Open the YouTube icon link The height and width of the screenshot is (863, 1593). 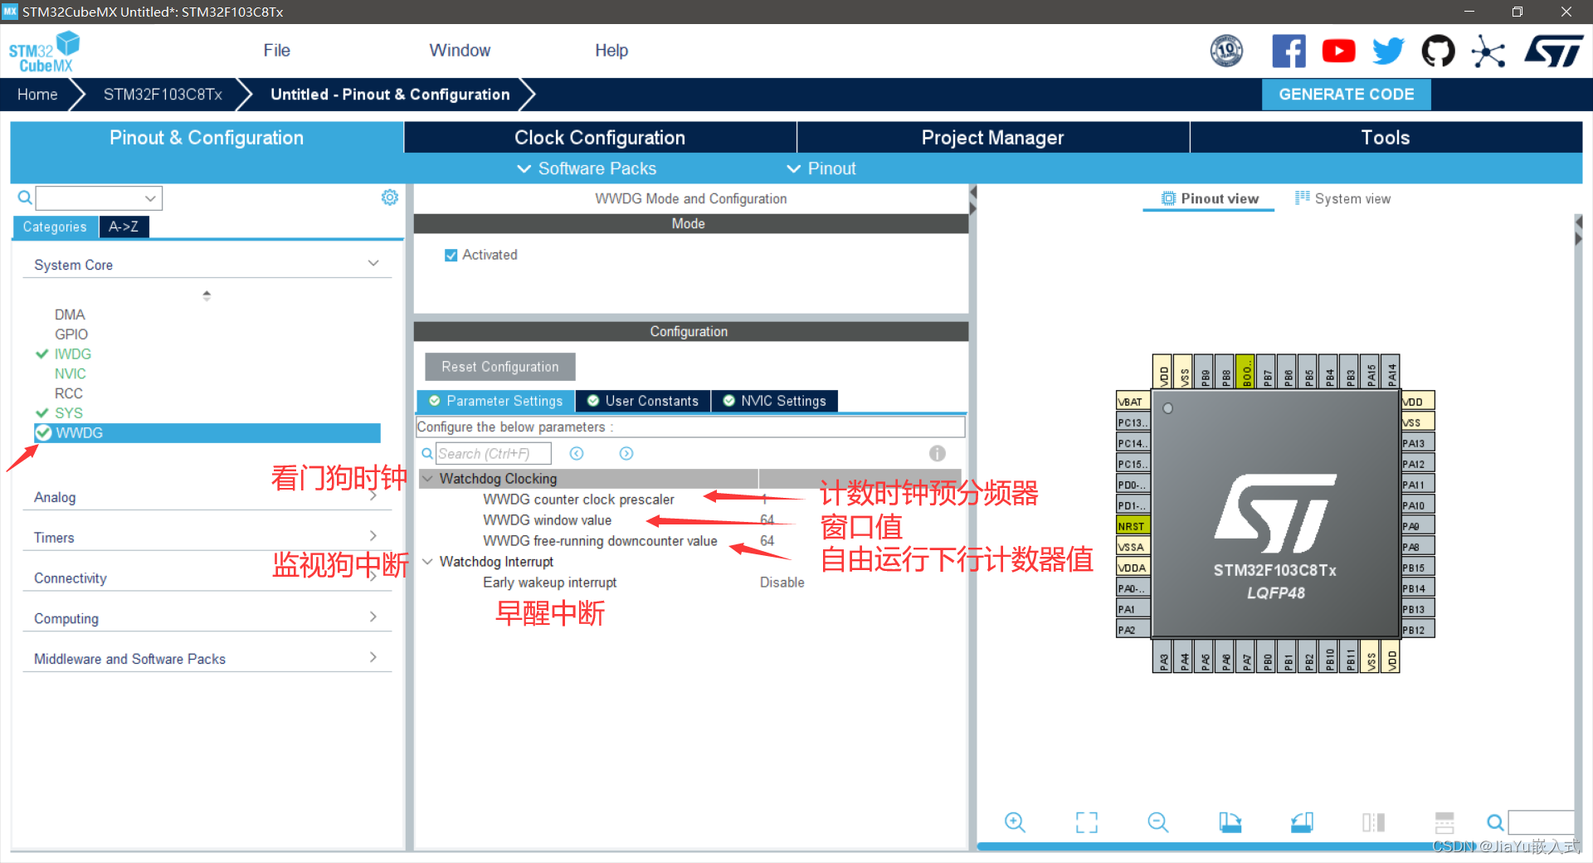[x=1338, y=51]
